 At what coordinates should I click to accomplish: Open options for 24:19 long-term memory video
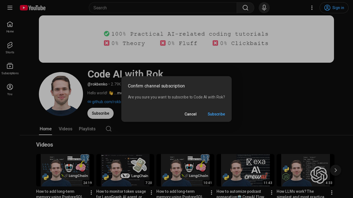pos(91,192)
